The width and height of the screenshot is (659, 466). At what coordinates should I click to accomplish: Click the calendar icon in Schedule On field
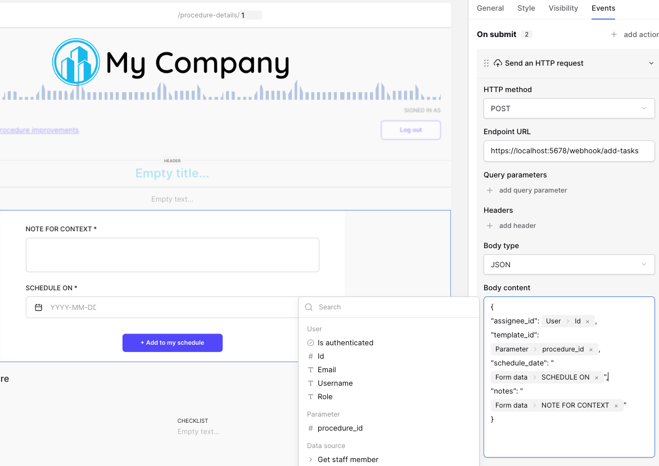click(38, 308)
